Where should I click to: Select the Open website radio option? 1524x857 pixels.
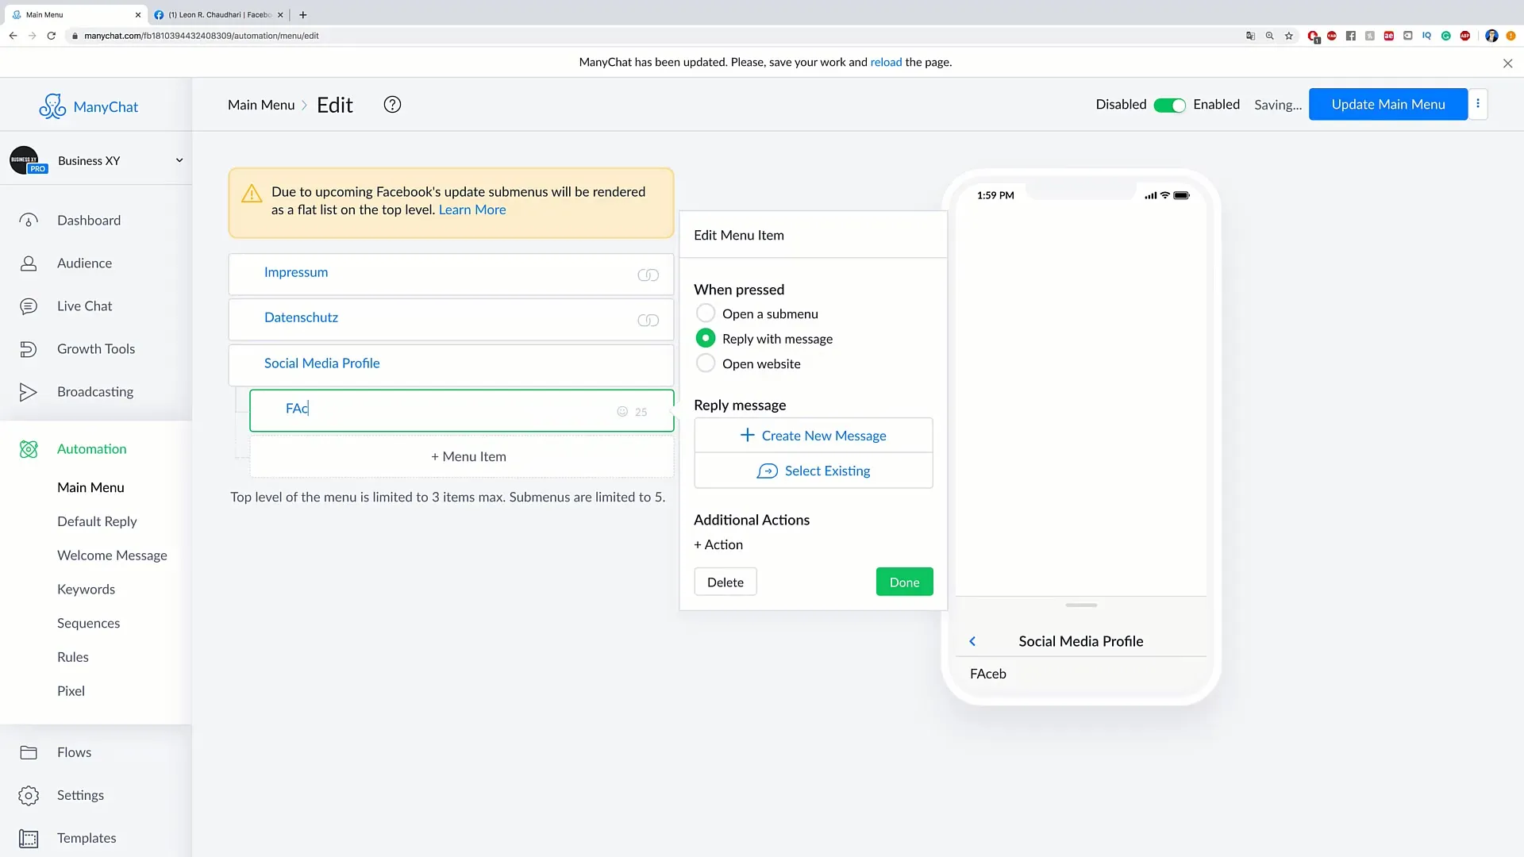705,363
